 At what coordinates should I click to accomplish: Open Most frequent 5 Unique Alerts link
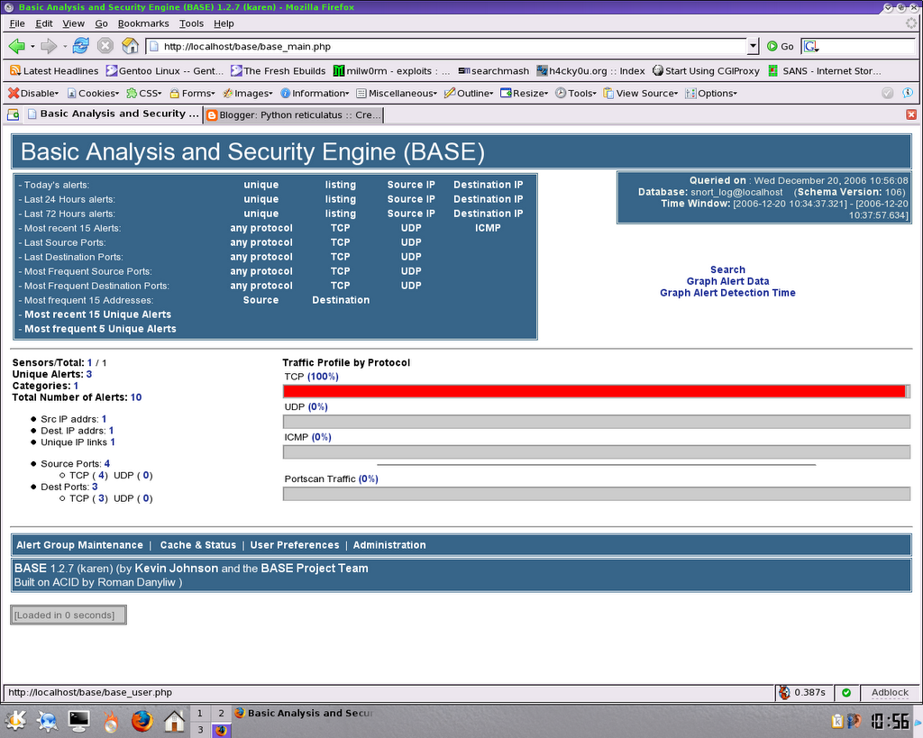[100, 329]
